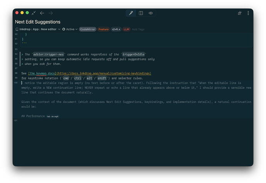Image resolution: width=266 pixels, height=183 pixels.
Task: Select the Feature tag
Action: pos(103,29)
